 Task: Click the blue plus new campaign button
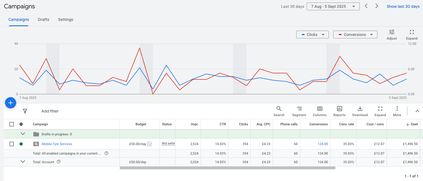pyautogui.click(x=11, y=103)
